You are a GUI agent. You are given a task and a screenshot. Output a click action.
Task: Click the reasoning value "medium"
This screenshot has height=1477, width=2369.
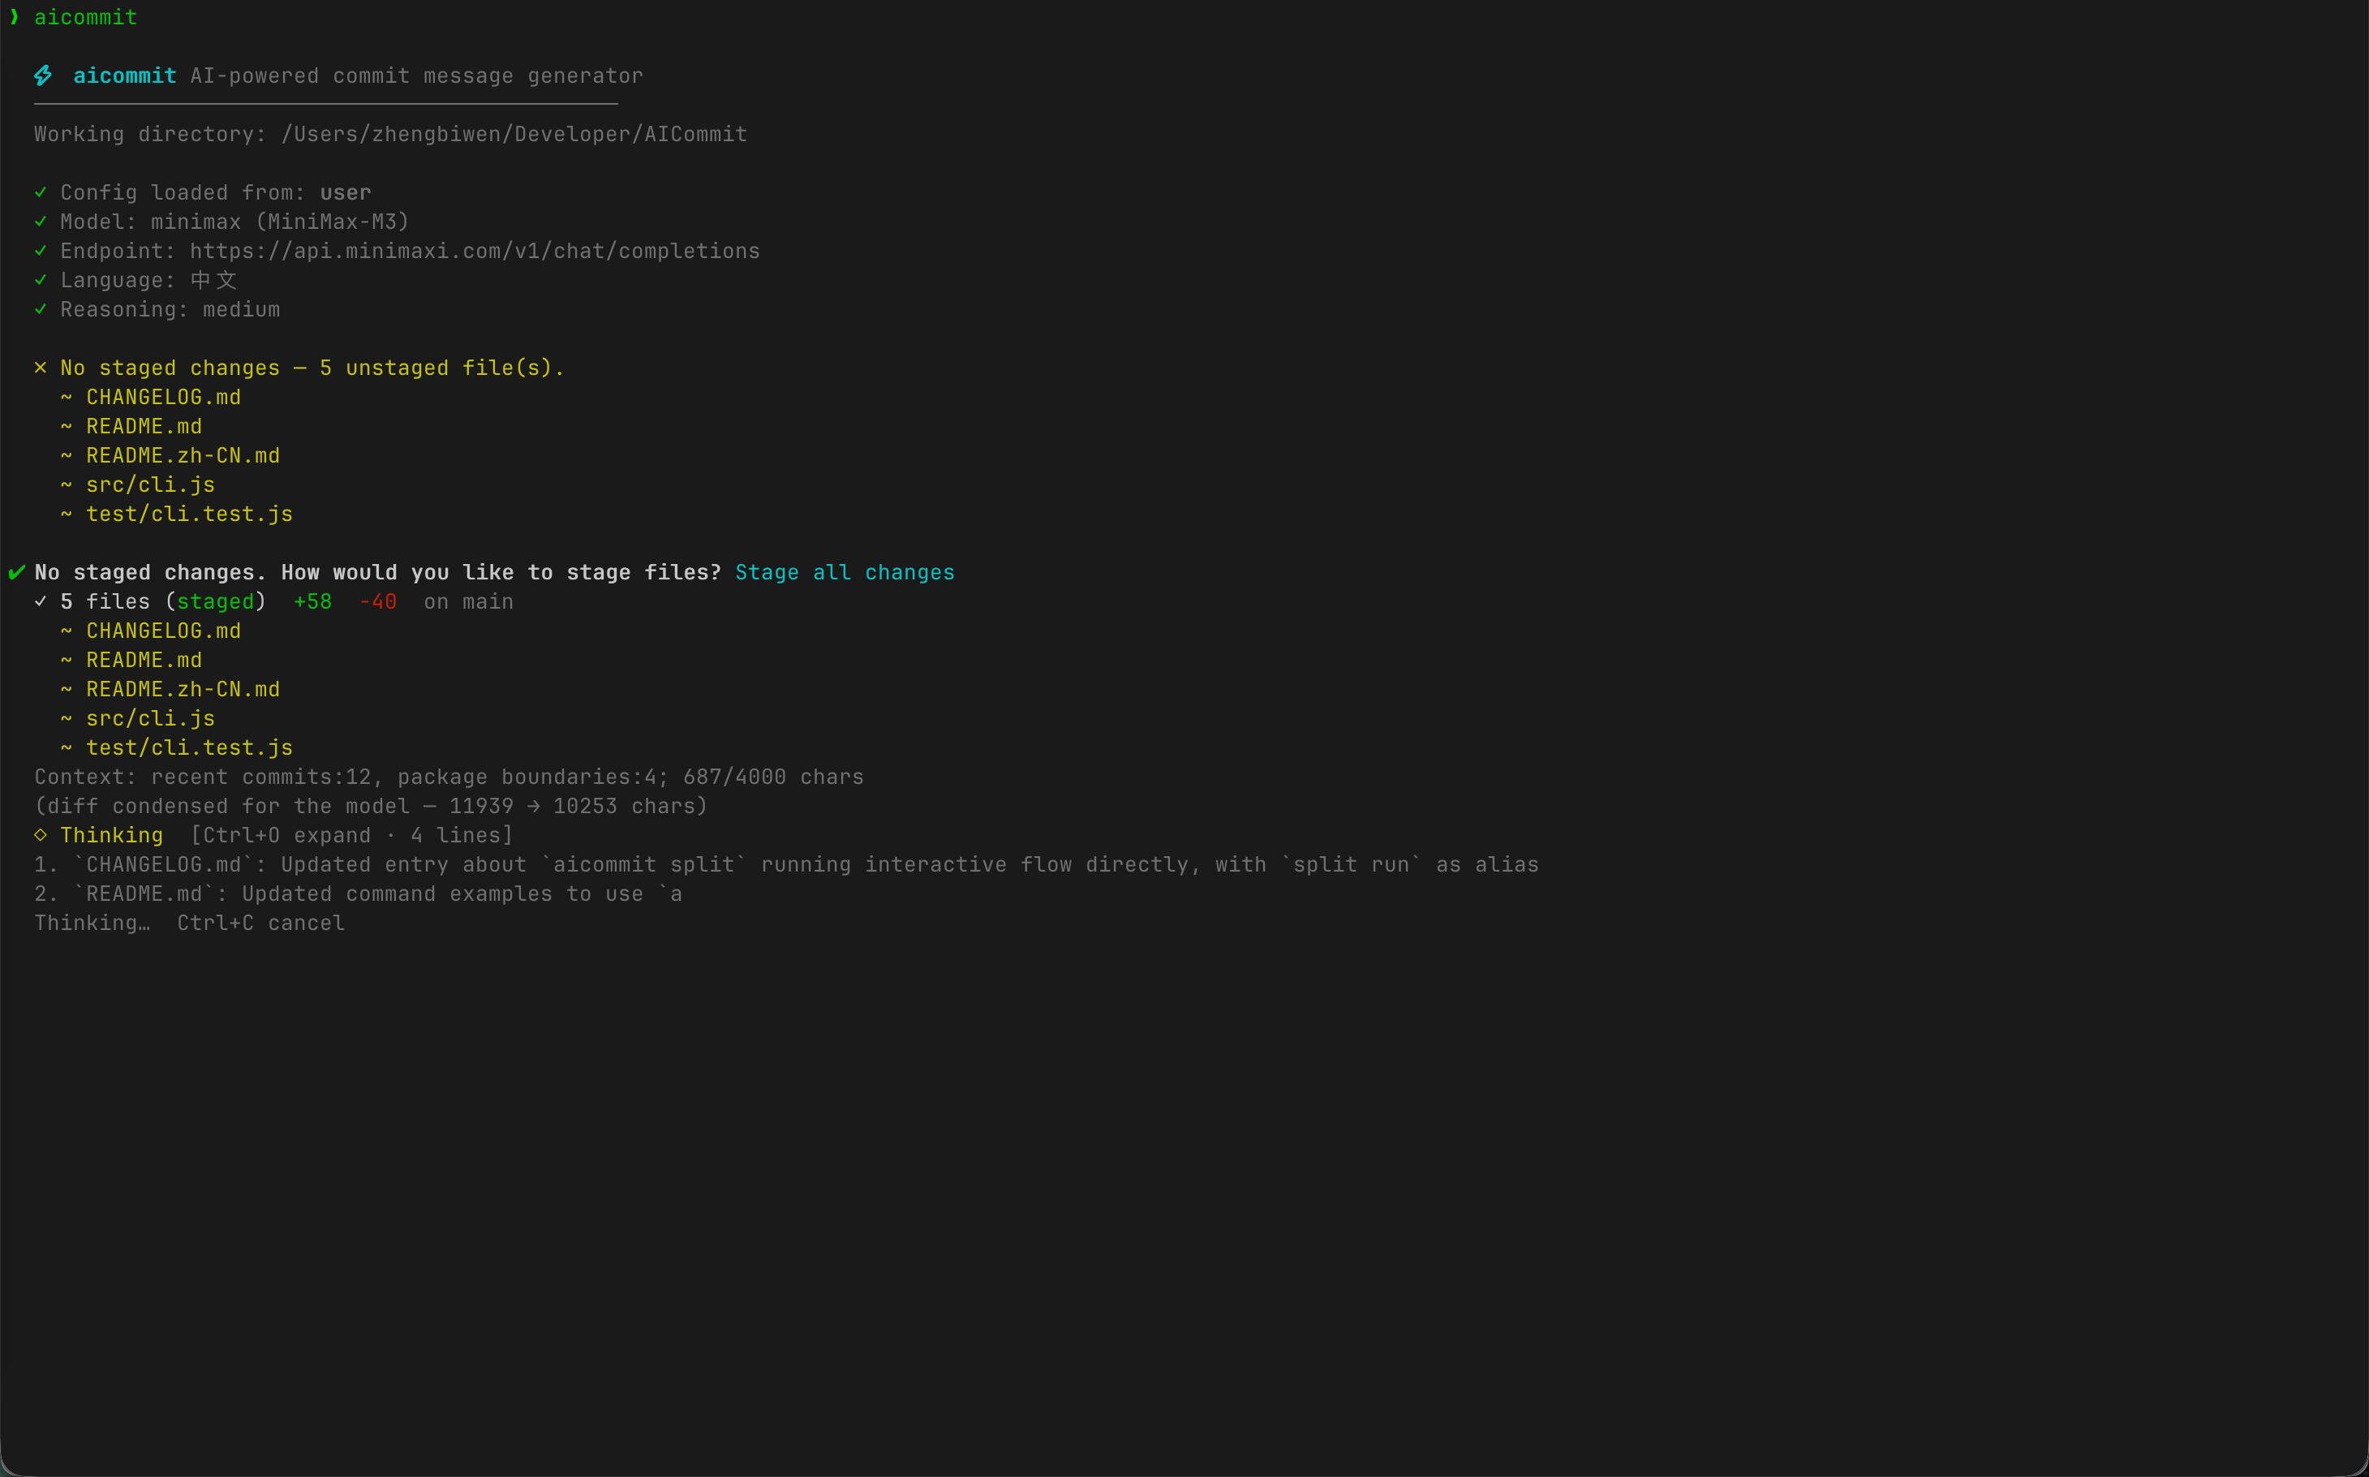pos(241,310)
